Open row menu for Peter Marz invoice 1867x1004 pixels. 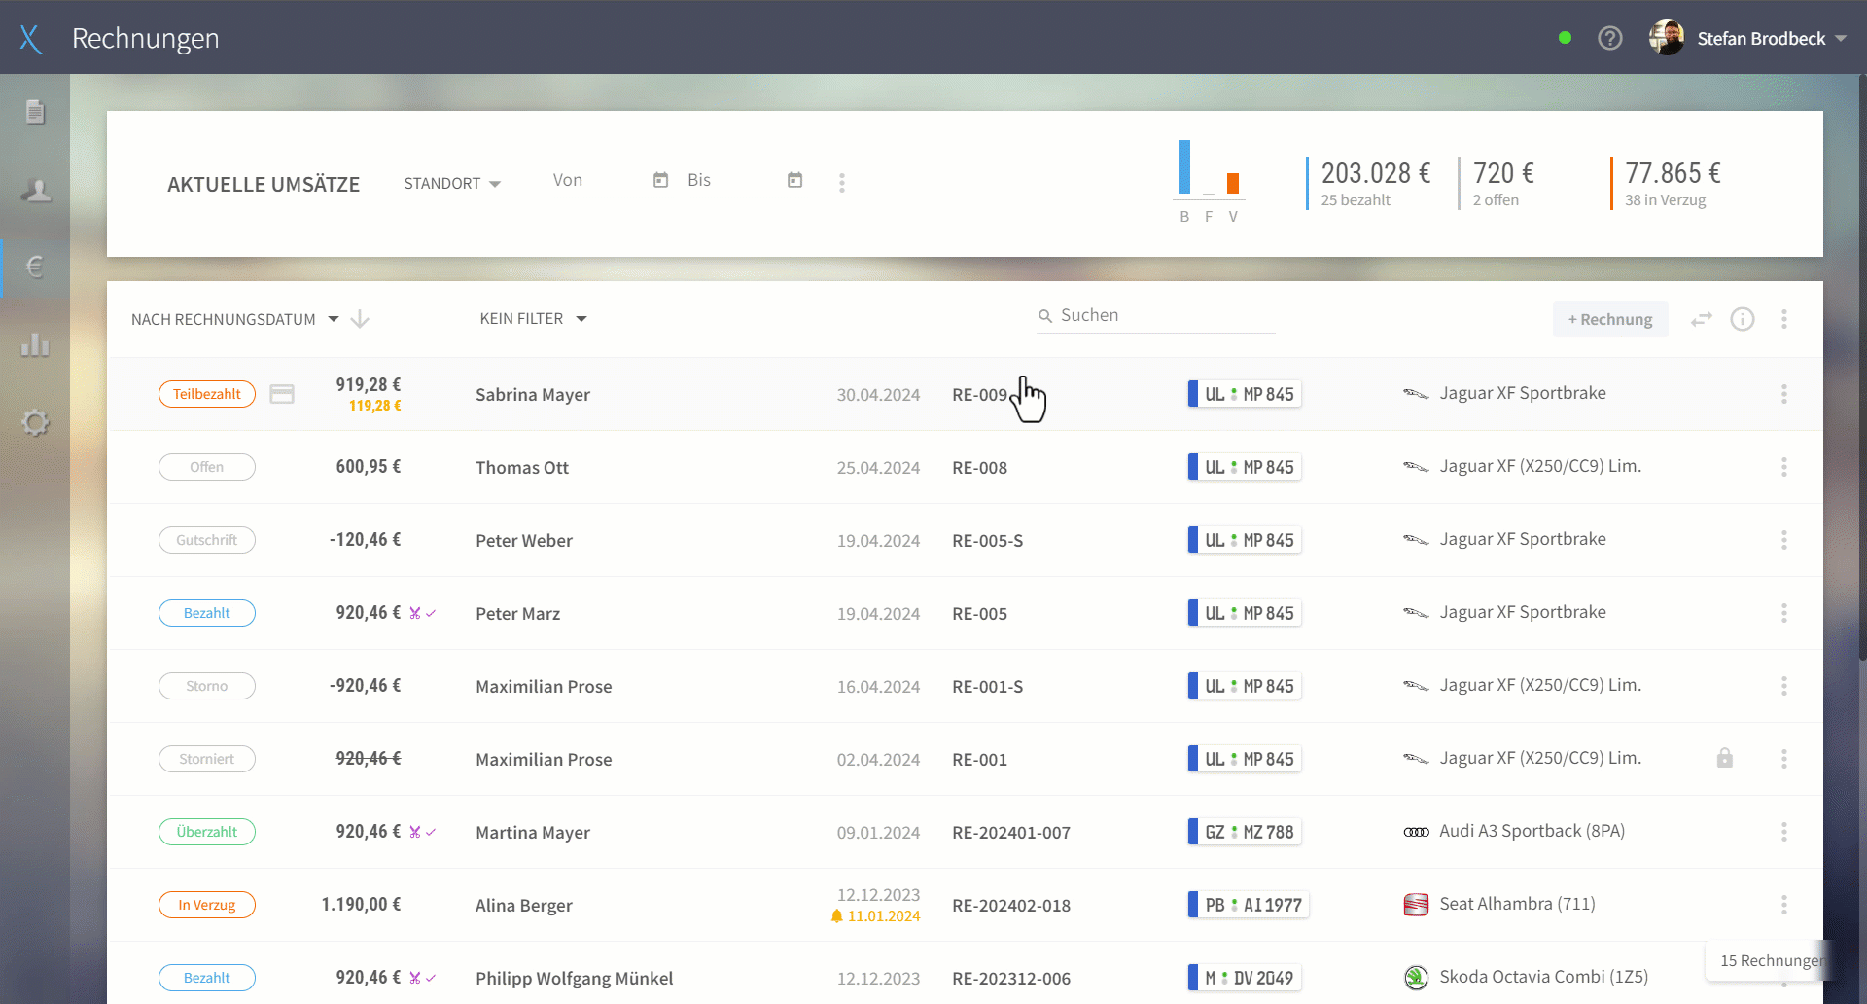click(x=1784, y=613)
